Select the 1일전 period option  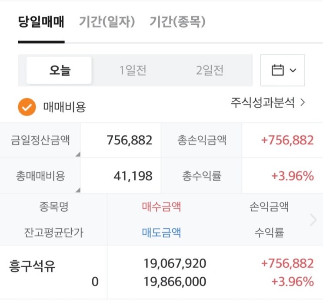133,70
